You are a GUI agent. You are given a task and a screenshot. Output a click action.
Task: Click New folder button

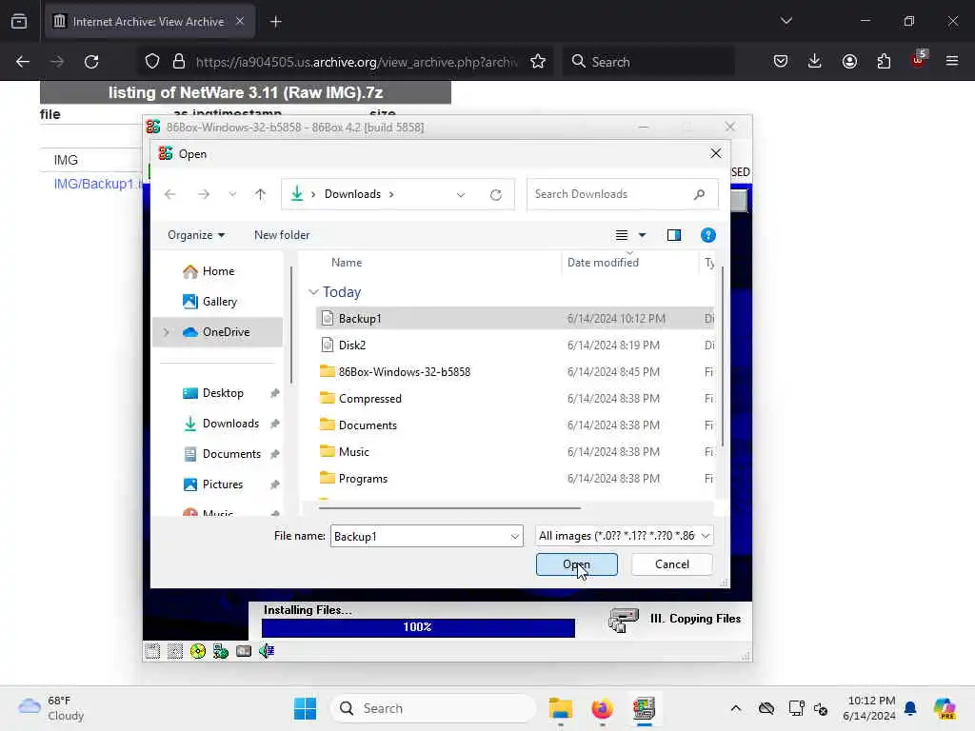(282, 235)
